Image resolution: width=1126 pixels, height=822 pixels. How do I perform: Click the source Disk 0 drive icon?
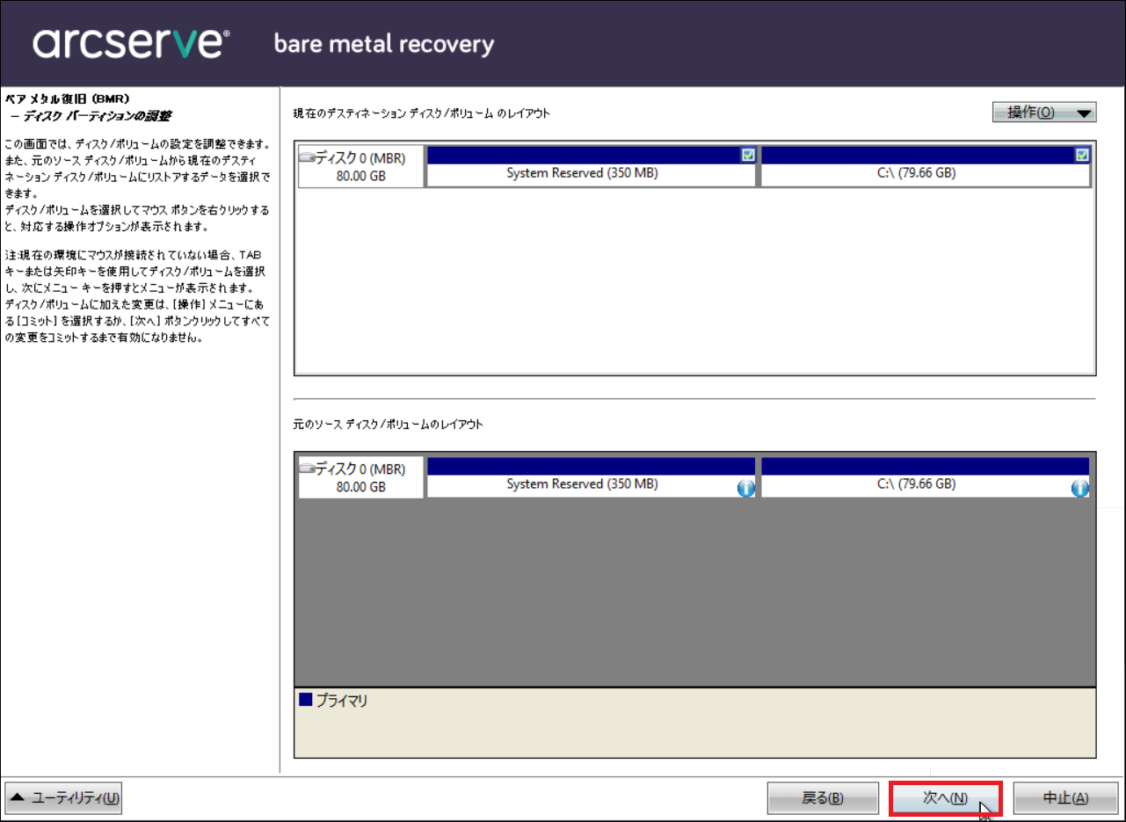pos(307,469)
